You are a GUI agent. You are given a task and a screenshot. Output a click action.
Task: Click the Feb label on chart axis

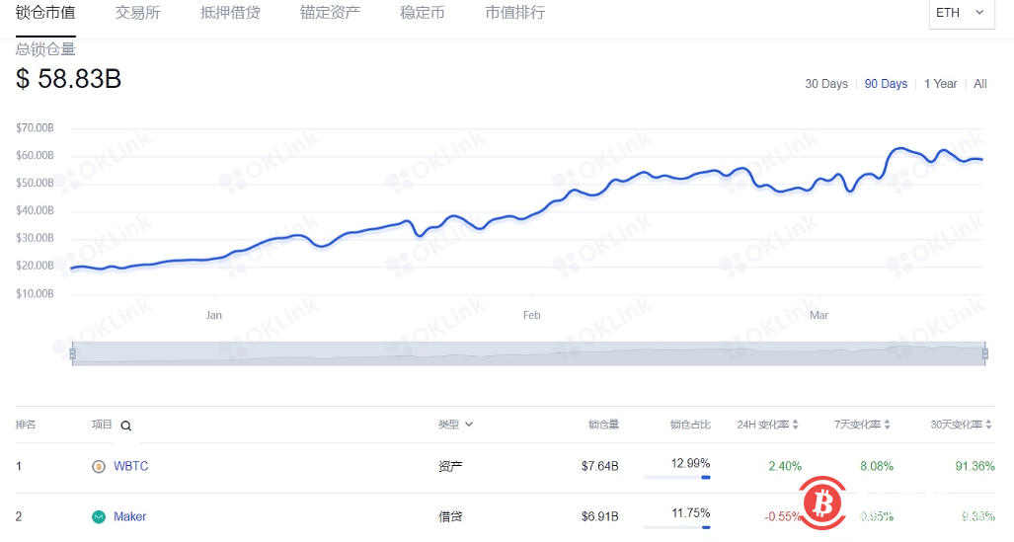531,315
